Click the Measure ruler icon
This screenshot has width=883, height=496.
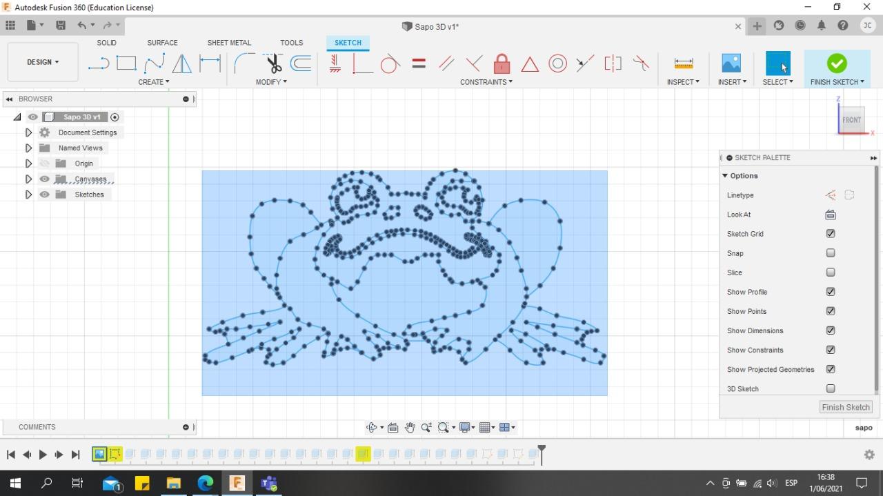point(684,63)
